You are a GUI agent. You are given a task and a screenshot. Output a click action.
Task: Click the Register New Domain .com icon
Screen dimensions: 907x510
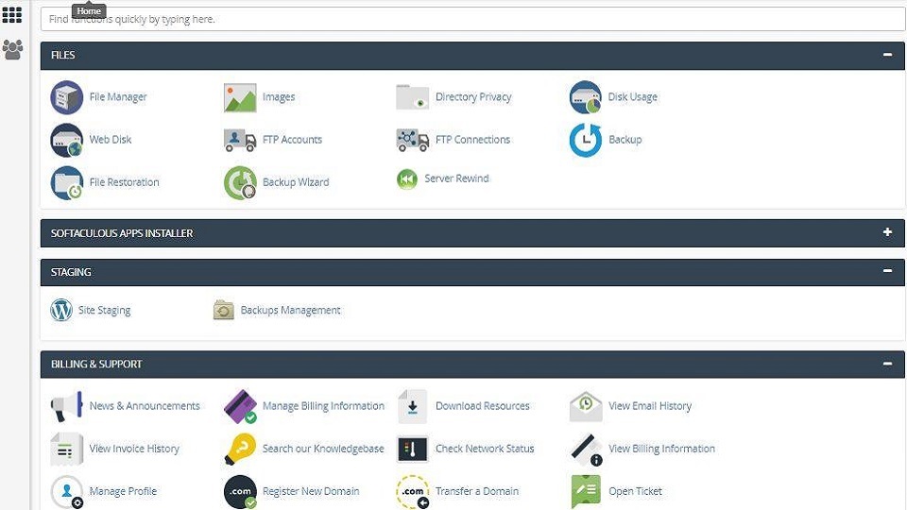tap(240, 492)
